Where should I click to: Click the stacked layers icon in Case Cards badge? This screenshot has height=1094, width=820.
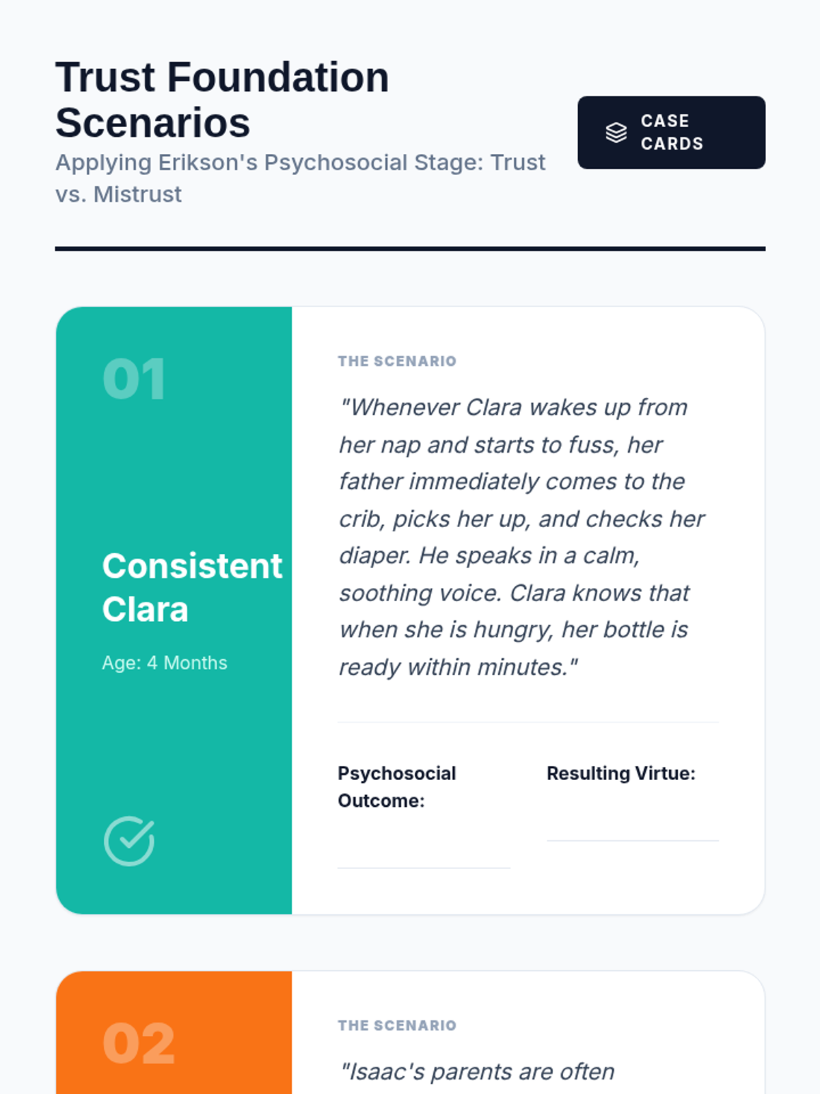[616, 133]
